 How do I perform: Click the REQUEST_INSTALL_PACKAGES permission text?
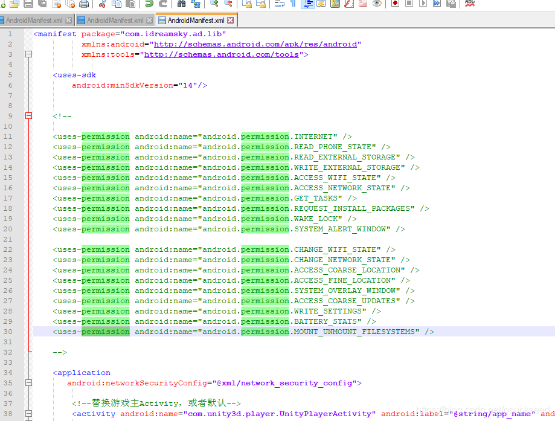coord(352,208)
